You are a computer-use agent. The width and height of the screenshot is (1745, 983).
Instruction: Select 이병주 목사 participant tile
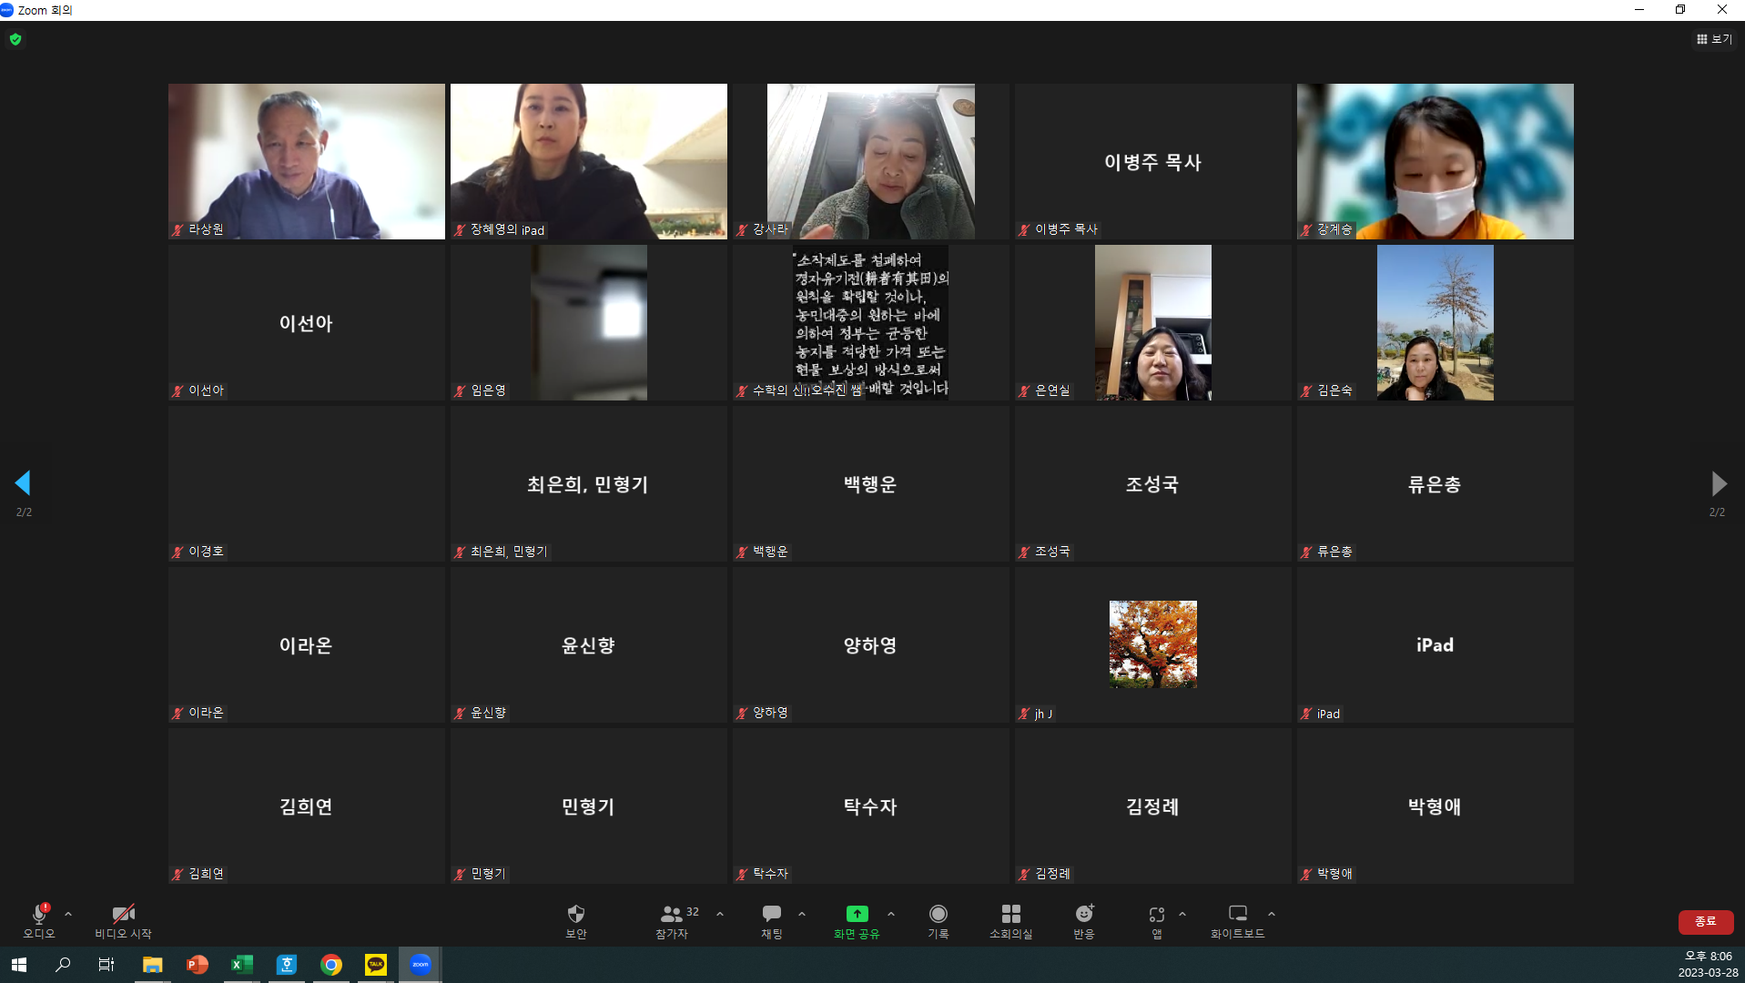(x=1153, y=161)
